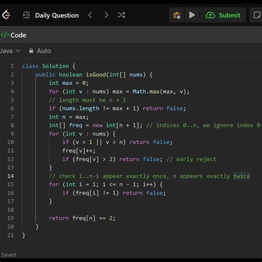Click line number 14 in the gutter
The width and height of the screenshot is (262, 262).
click(x=11, y=176)
